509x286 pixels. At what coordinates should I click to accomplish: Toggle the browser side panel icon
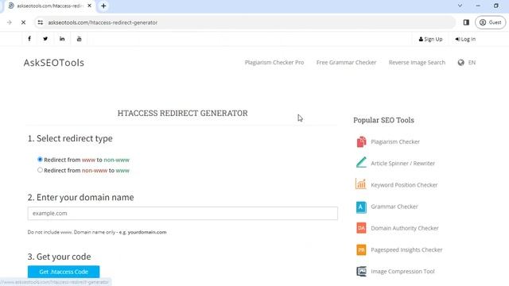(x=466, y=22)
